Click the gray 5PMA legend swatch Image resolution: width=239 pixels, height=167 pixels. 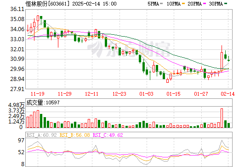pos(161,4)
